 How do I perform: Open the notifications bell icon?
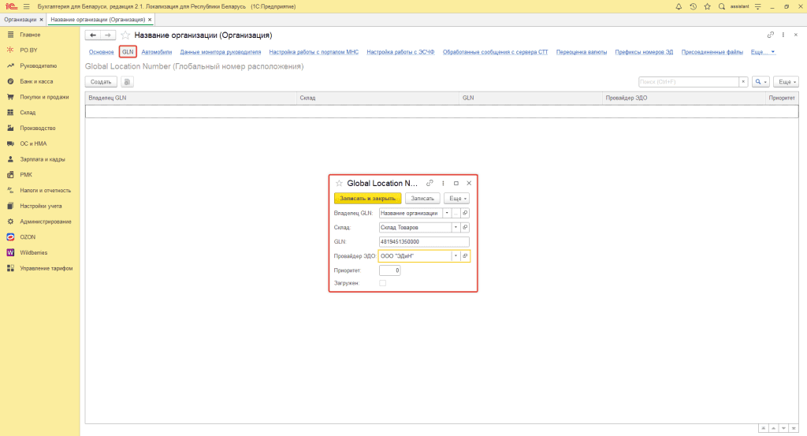[679, 6]
